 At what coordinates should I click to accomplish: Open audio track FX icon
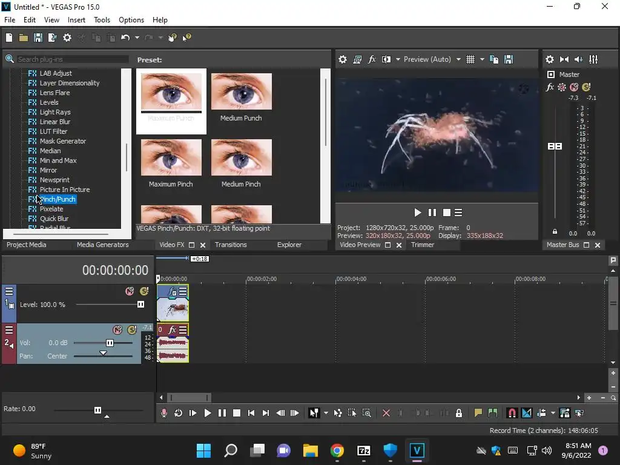pos(173,329)
